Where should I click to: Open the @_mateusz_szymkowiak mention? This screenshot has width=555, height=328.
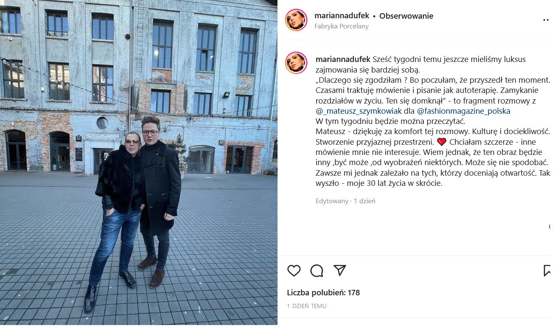[359, 111]
